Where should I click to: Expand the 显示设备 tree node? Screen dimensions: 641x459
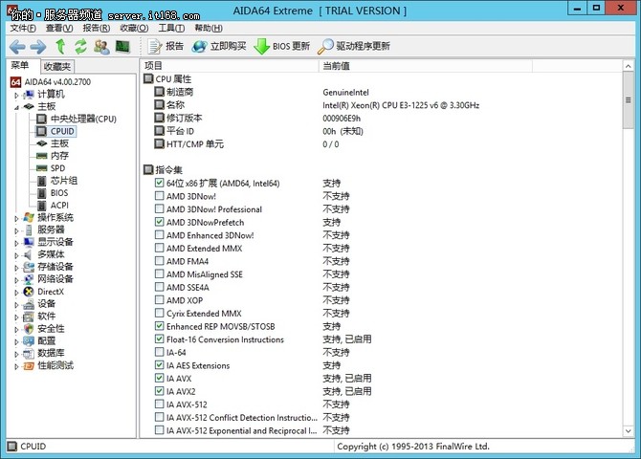click(x=17, y=243)
